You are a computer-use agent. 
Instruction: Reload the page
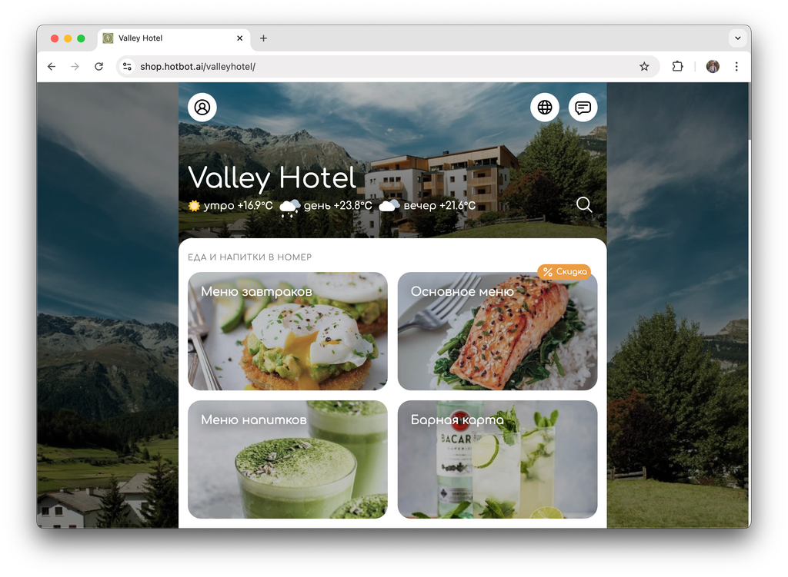click(99, 66)
